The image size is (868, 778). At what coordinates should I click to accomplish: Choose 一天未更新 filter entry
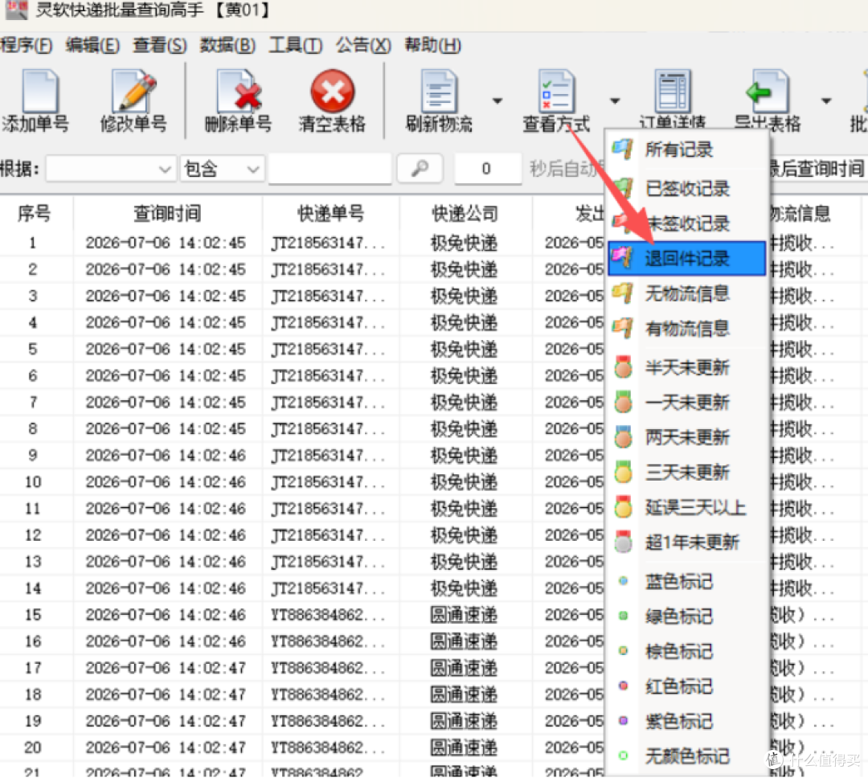[687, 403]
